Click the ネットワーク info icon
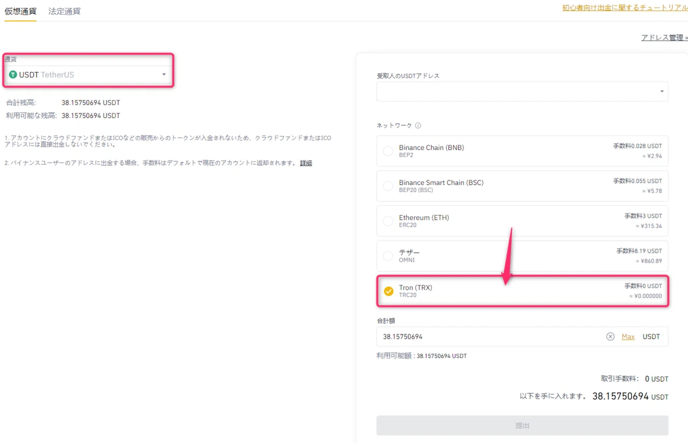This screenshot has height=443, width=688. pos(418,126)
